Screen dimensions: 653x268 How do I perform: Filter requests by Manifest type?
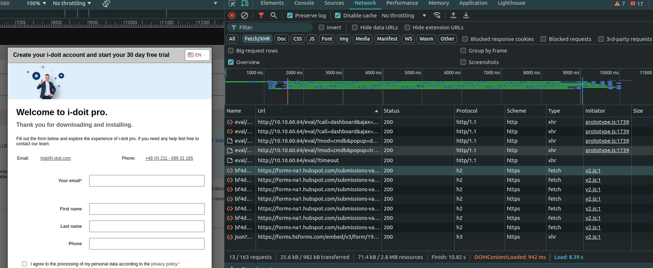(387, 39)
